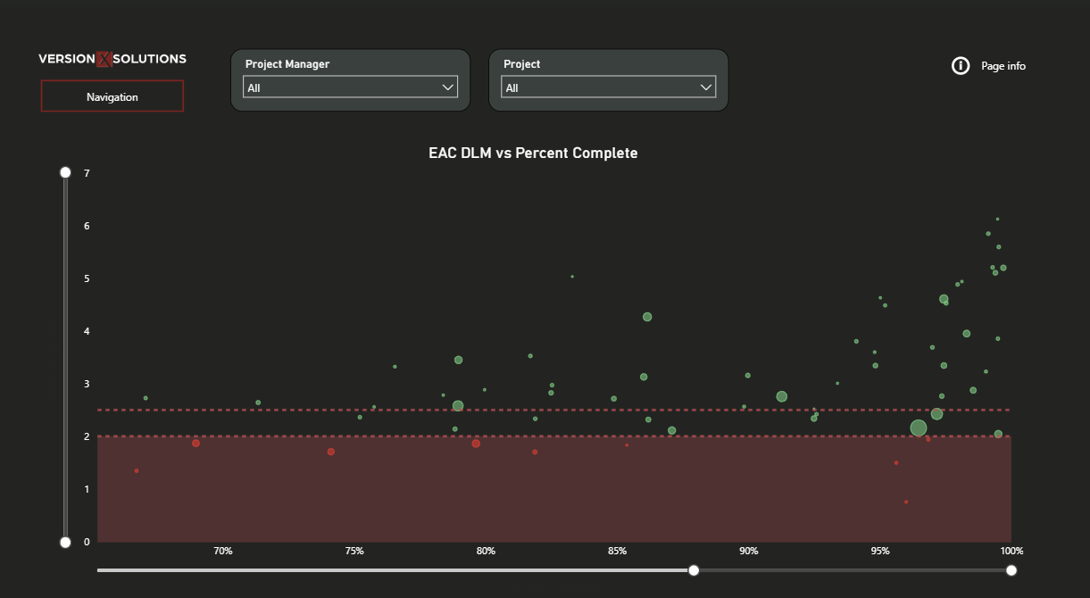Click the Version X Solutions logo
The height and width of the screenshot is (598, 1090).
point(112,59)
